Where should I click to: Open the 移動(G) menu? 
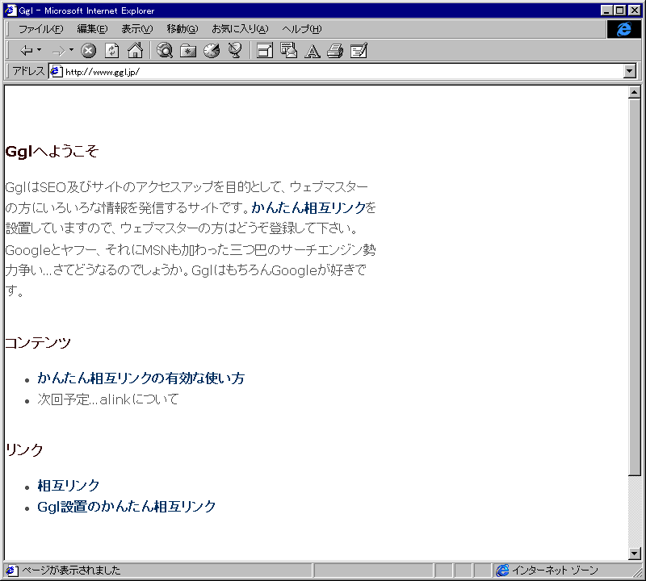point(182,29)
